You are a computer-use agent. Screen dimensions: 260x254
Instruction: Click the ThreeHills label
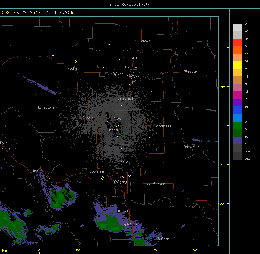point(162,126)
